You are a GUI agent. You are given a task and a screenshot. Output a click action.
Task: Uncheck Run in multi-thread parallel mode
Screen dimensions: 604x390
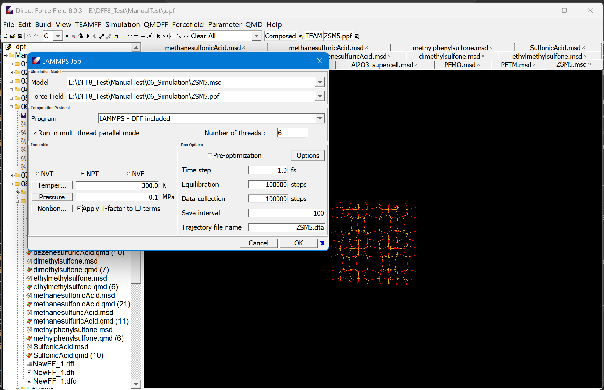pyautogui.click(x=35, y=133)
